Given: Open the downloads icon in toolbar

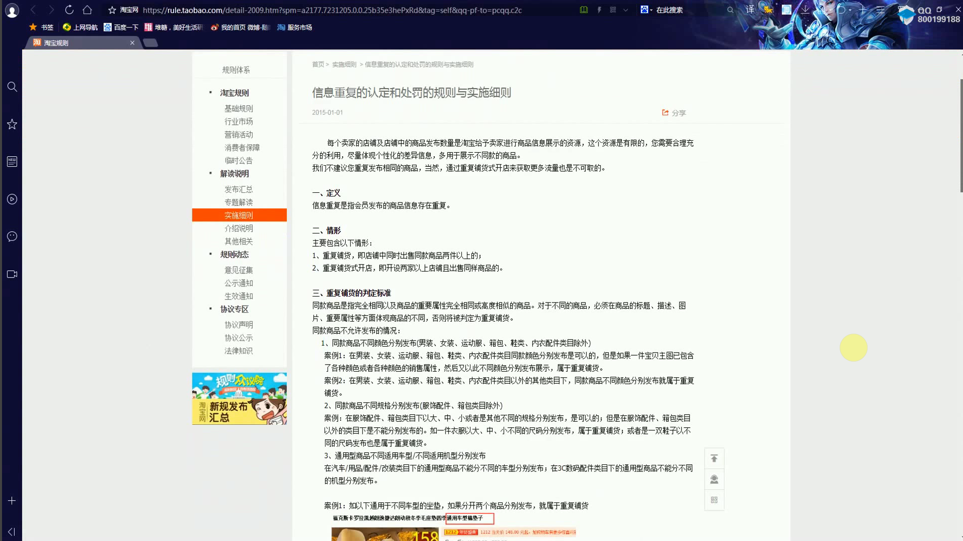Looking at the screenshot, I should point(805,10).
